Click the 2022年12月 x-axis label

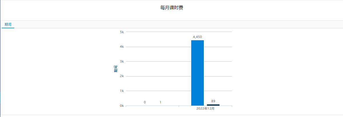pos(205,109)
